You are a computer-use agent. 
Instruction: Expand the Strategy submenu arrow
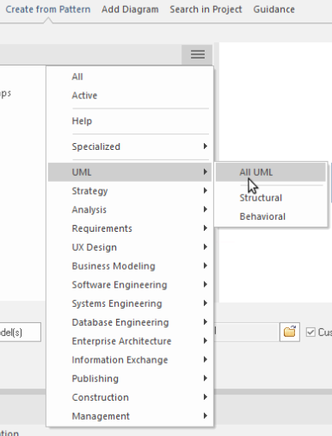point(205,190)
